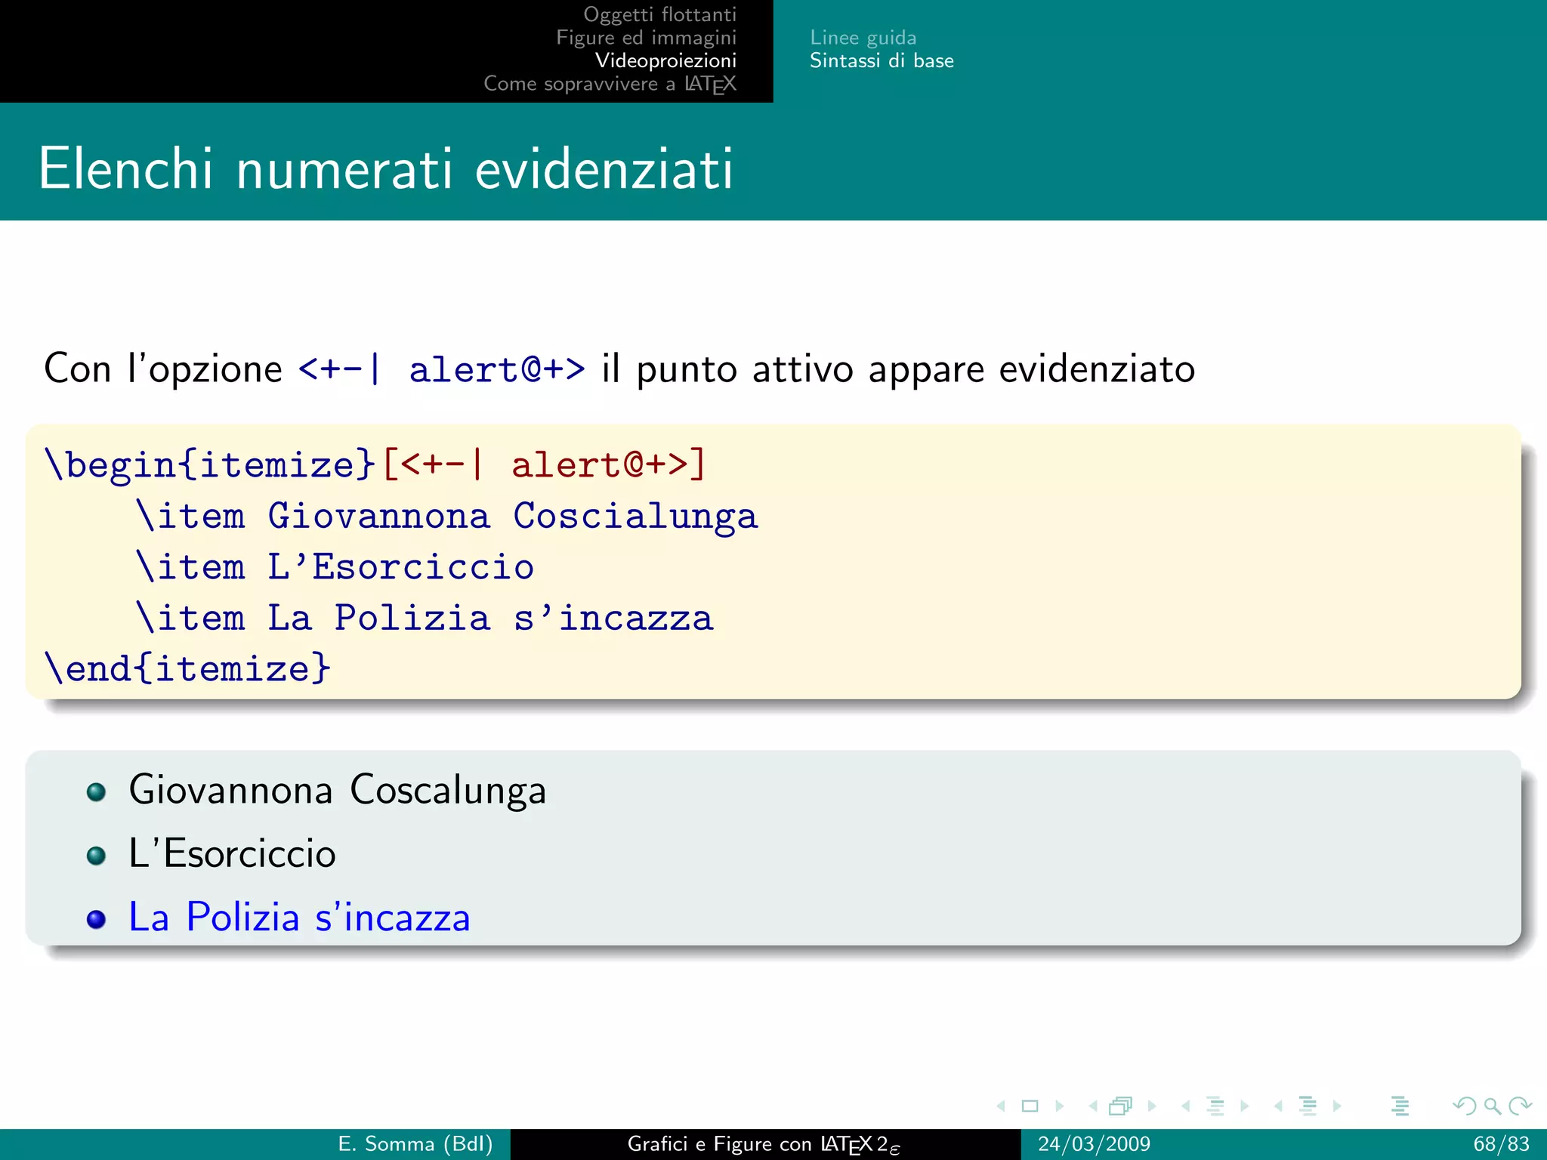Go to next section arrow

pyautogui.click(x=1337, y=1106)
